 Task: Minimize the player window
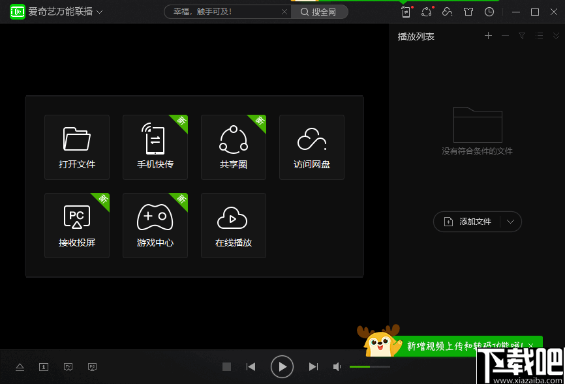(516, 12)
